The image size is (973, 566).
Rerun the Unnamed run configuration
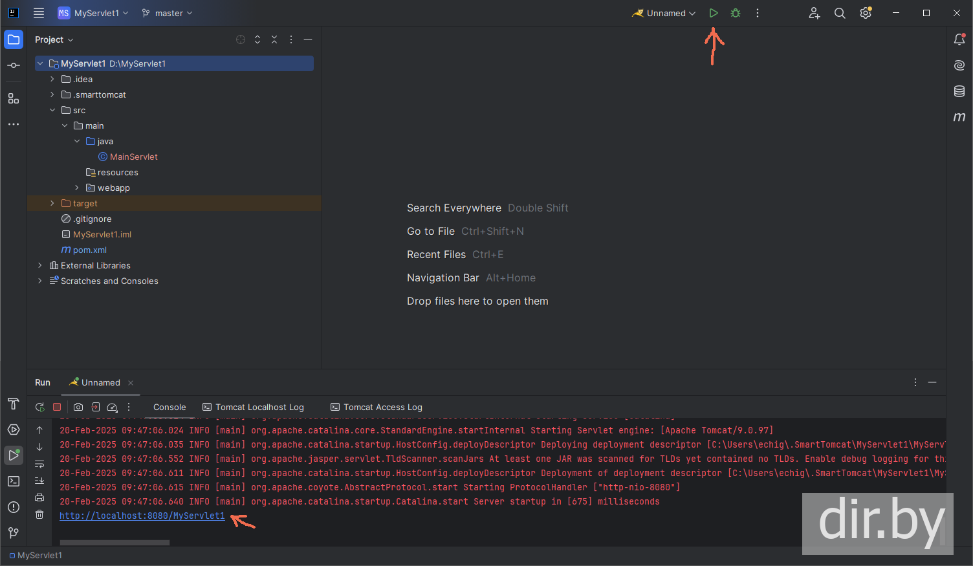[39, 407]
